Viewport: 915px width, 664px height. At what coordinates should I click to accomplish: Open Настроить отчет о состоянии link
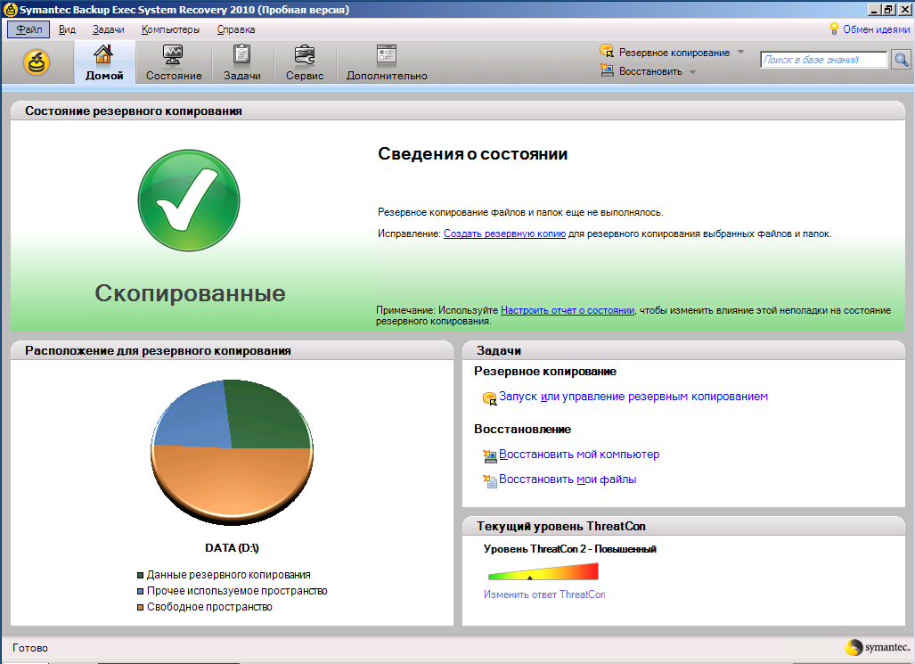(568, 310)
